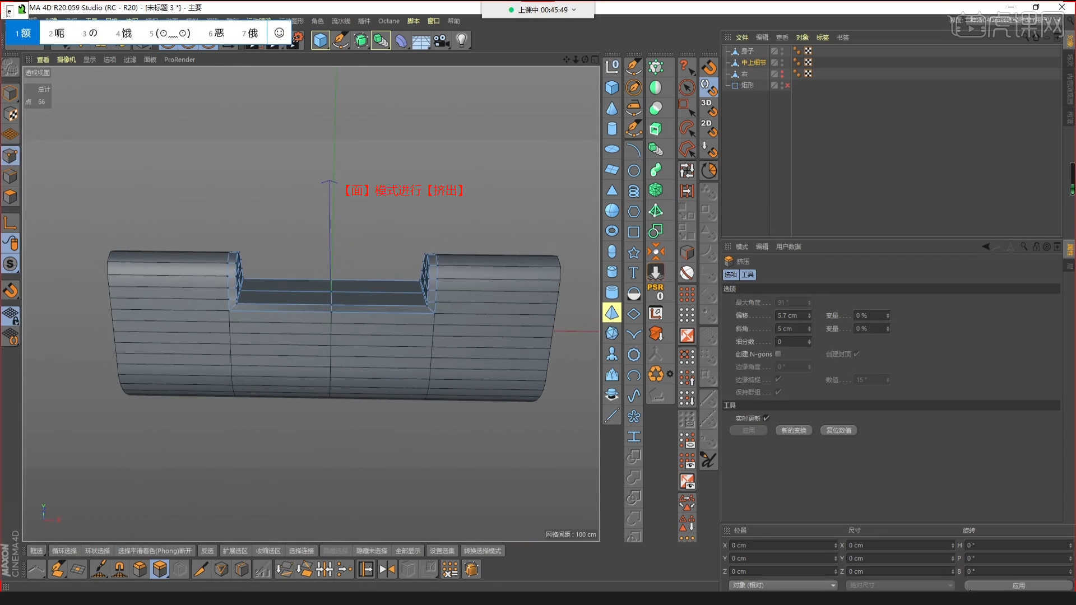The image size is (1076, 605).
Task: Open the object manager 标签 menu
Action: pos(822,38)
